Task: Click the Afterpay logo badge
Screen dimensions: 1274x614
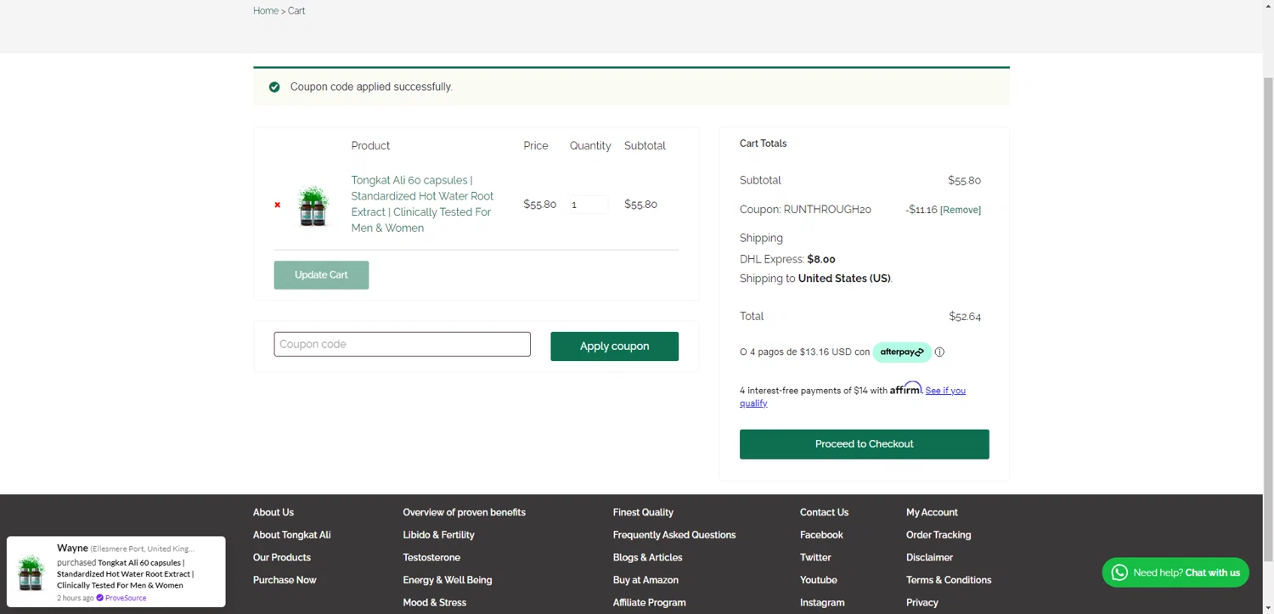Action: coord(902,352)
